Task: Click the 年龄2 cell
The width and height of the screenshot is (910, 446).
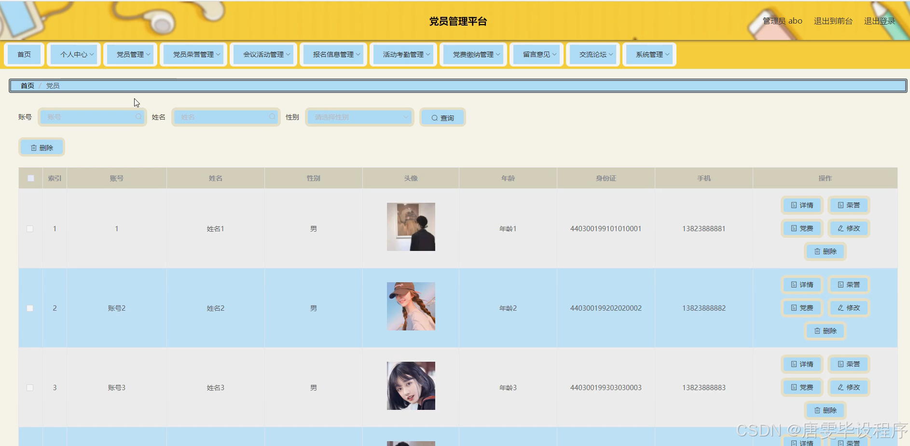Action: click(508, 308)
